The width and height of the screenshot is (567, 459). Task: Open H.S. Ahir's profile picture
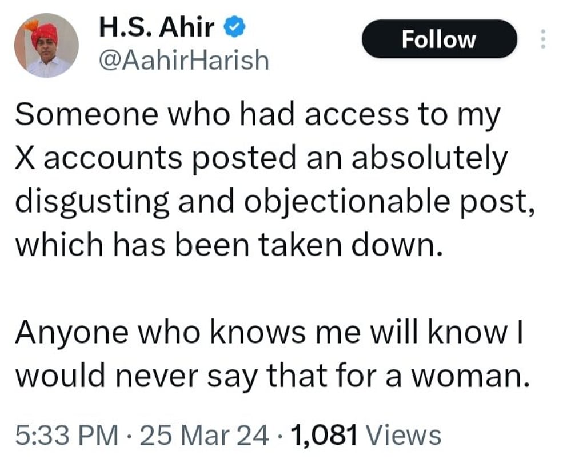tap(46, 45)
